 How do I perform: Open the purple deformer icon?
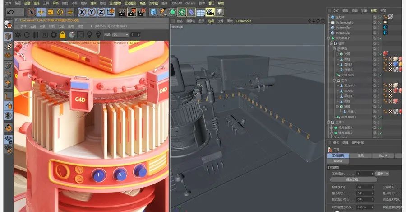pyautogui.click(x=191, y=12)
